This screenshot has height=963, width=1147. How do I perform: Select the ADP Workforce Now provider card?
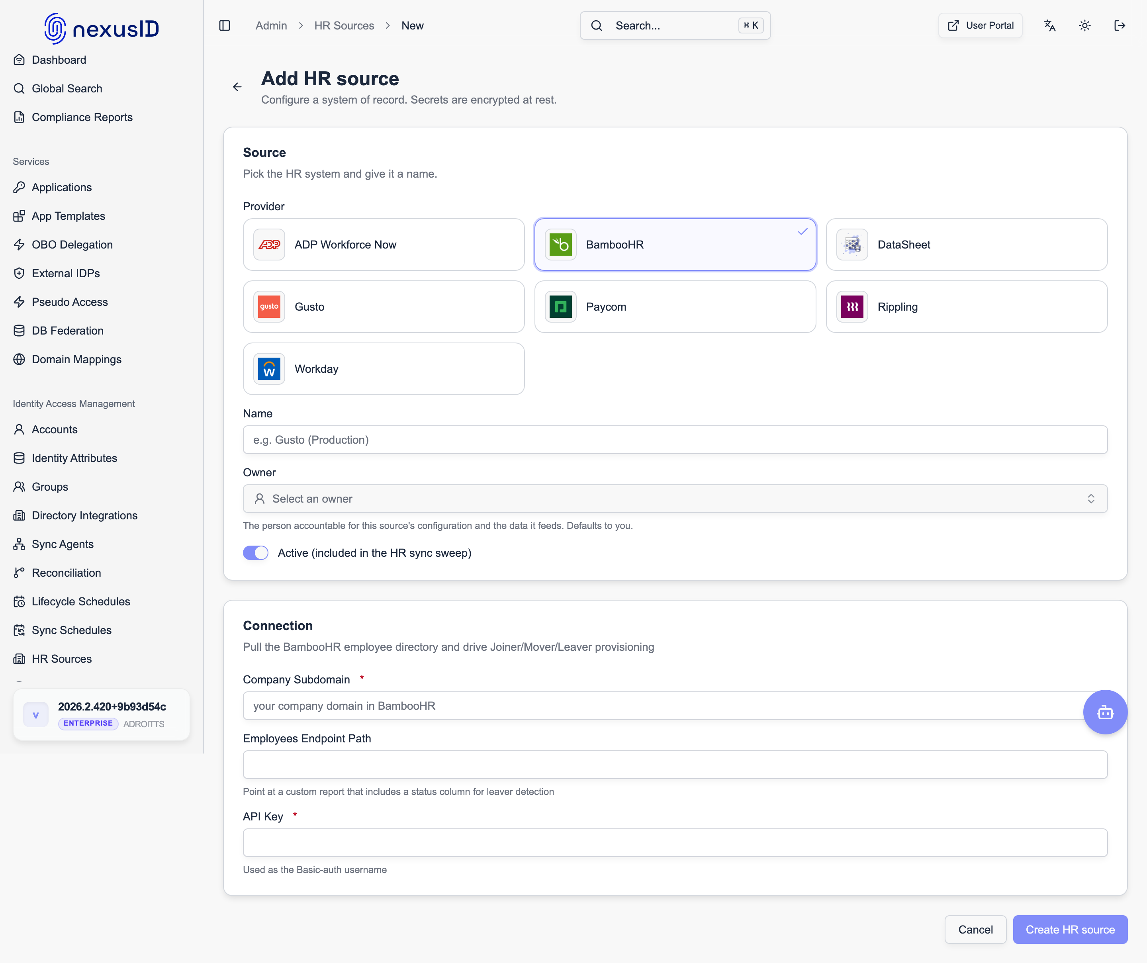pos(384,245)
